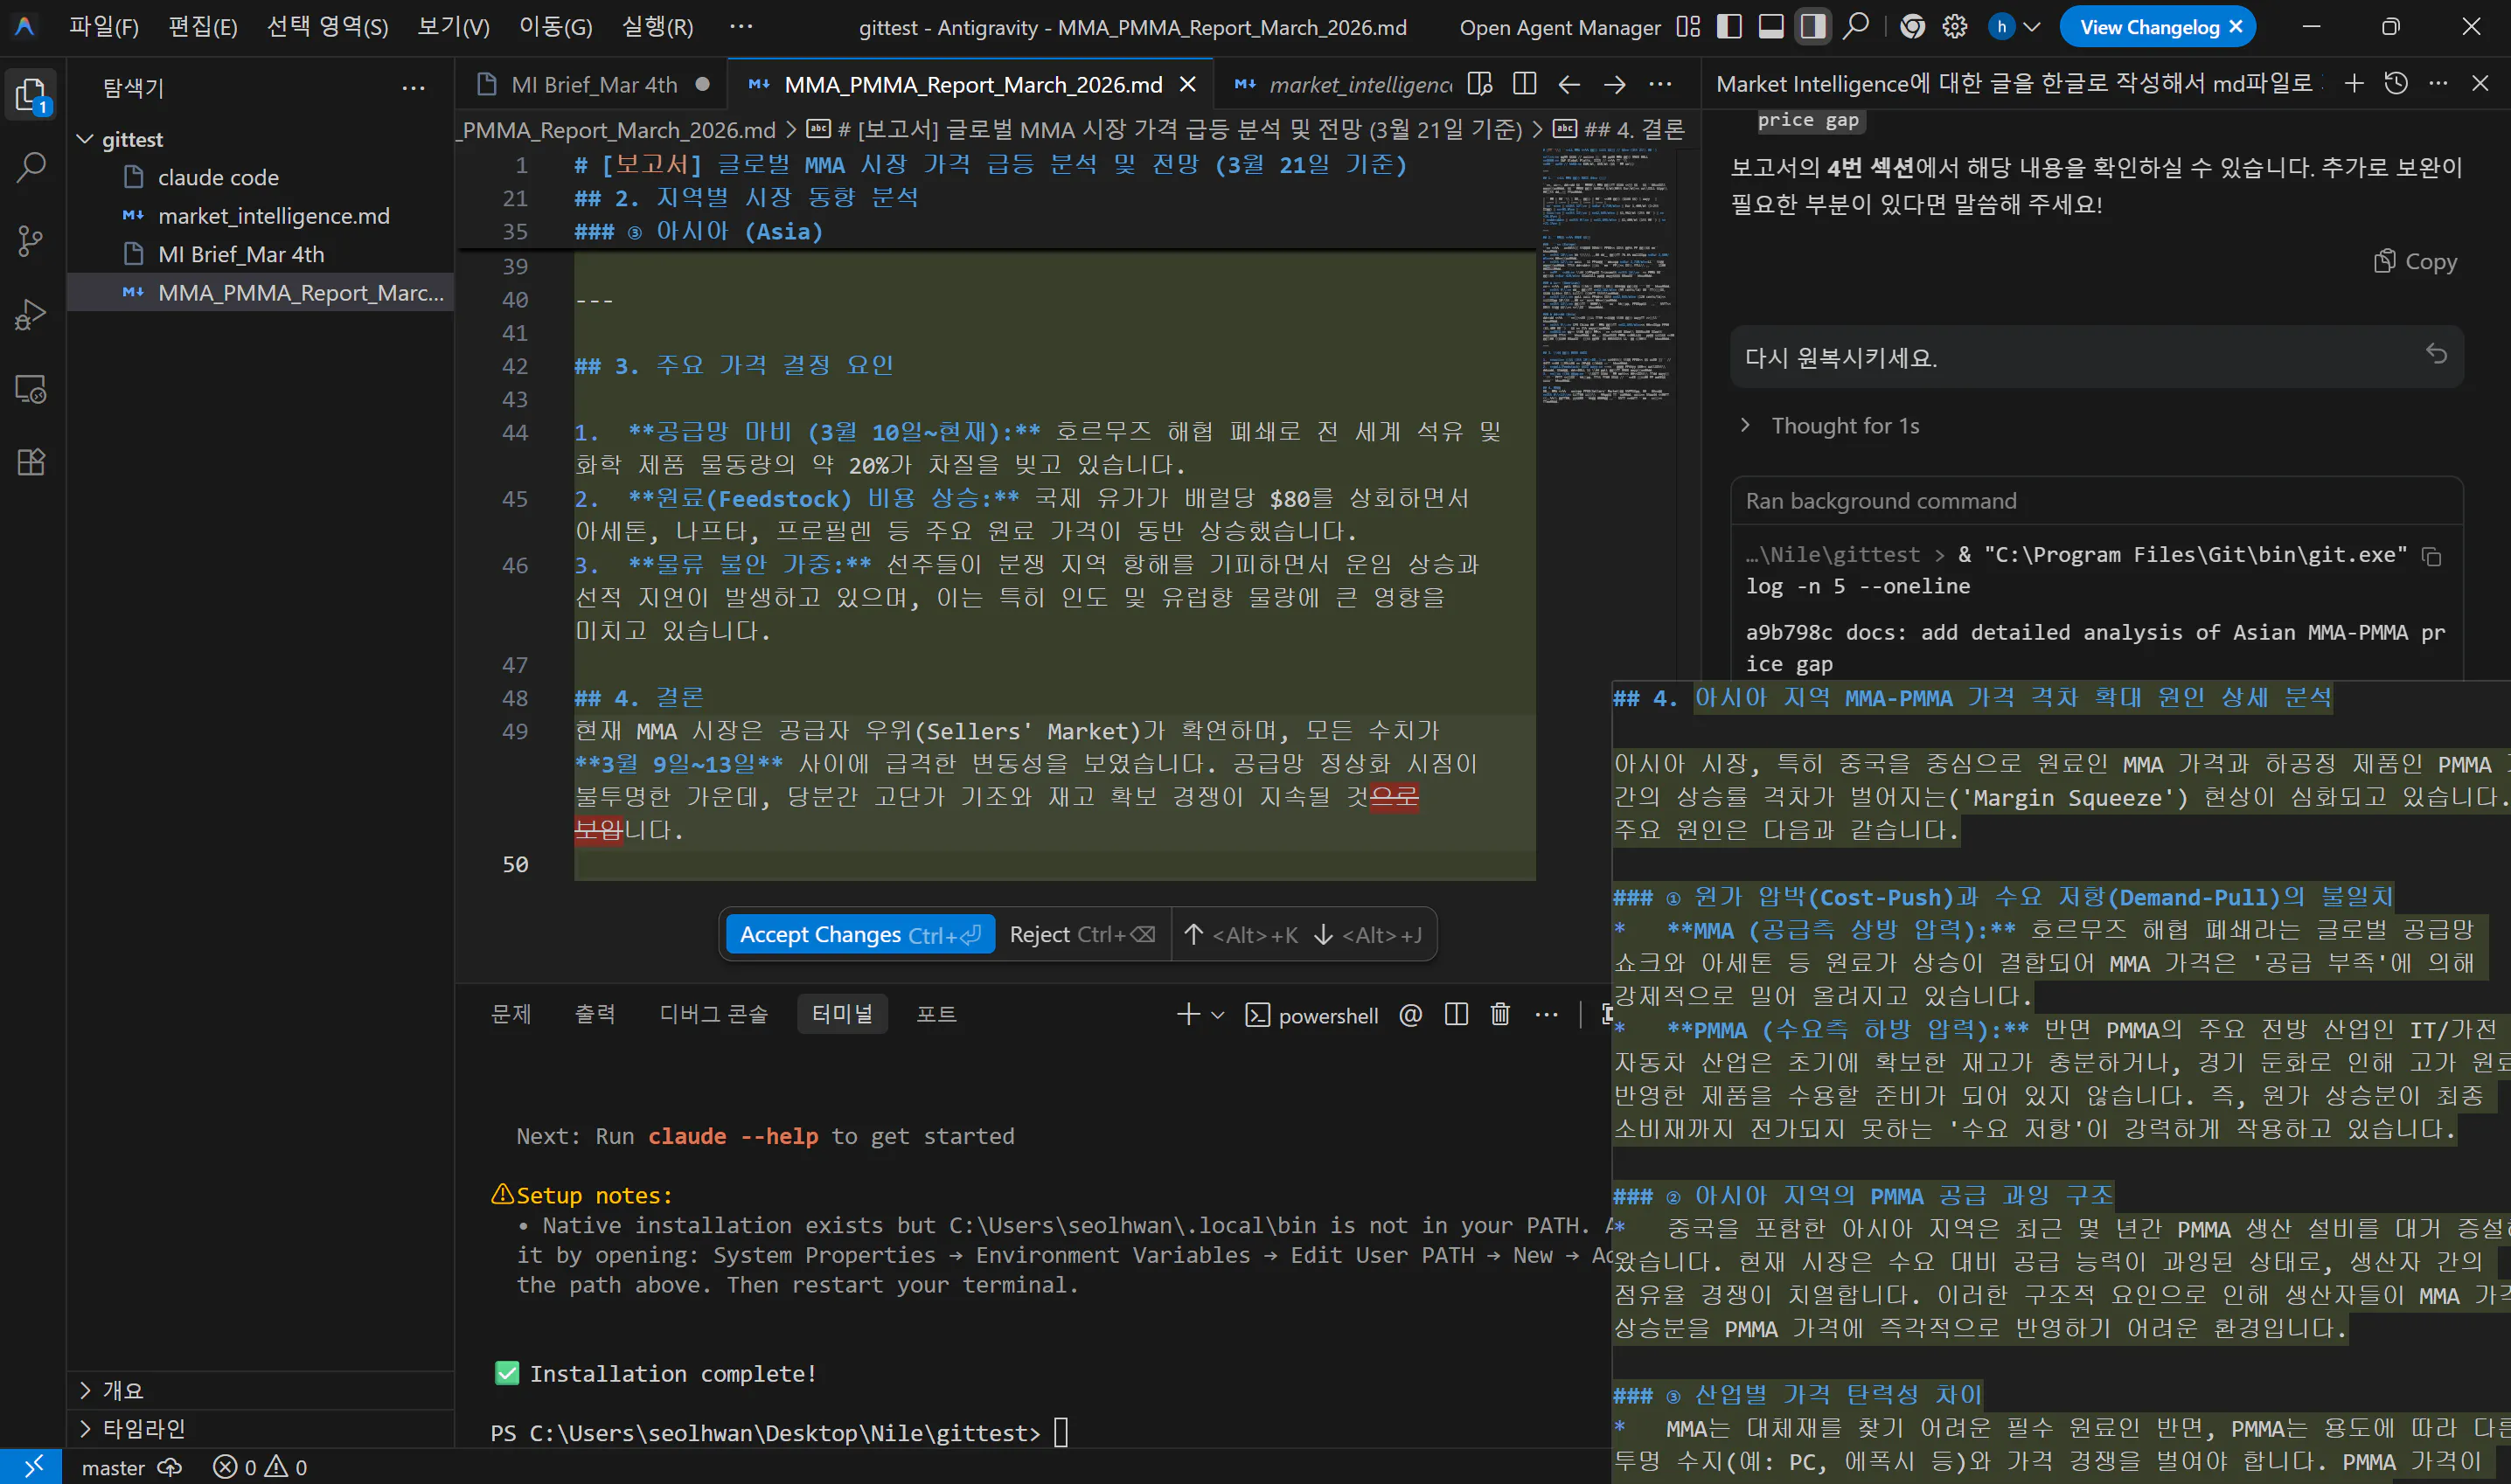Image resolution: width=2511 pixels, height=1484 pixels.
Task: Open terminal panel more actions ellipsis
Action: click(1546, 1015)
